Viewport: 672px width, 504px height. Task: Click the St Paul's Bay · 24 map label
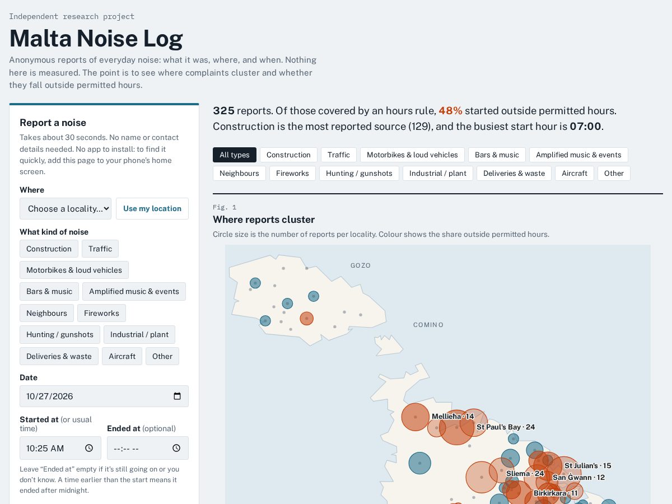pyautogui.click(x=506, y=427)
